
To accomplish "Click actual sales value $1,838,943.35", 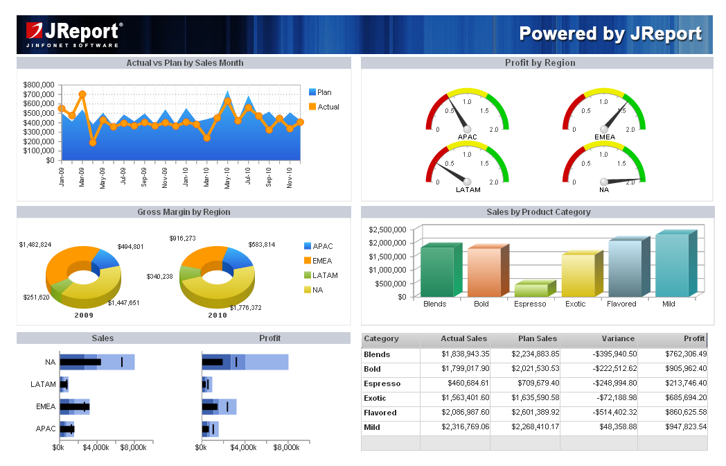I will (x=466, y=354).
